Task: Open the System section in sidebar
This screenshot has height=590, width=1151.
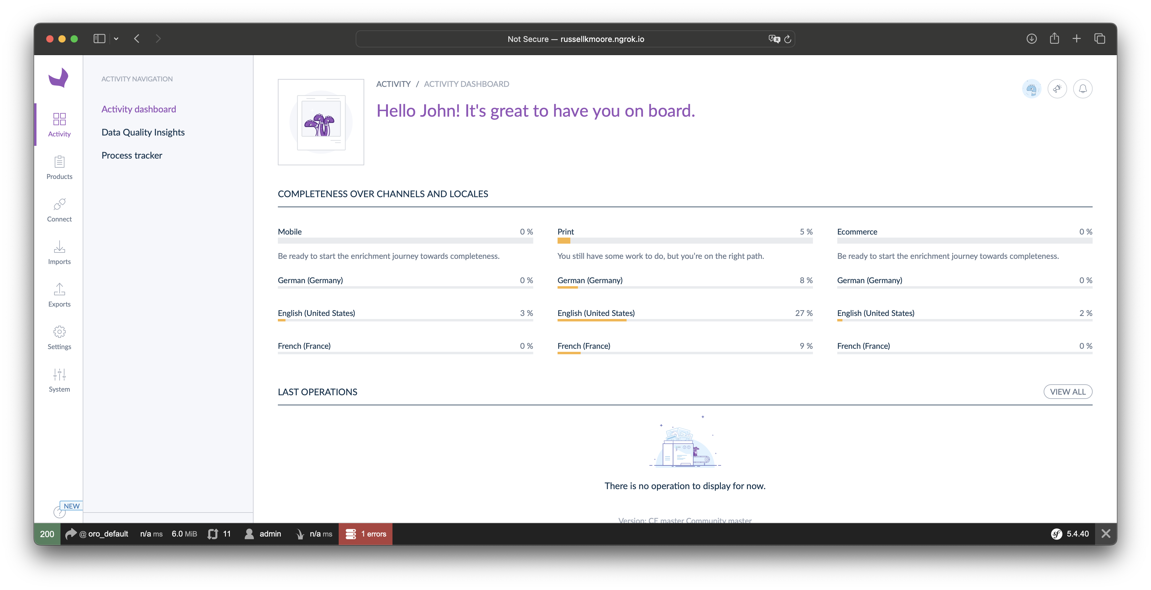Action: (59, 380)
